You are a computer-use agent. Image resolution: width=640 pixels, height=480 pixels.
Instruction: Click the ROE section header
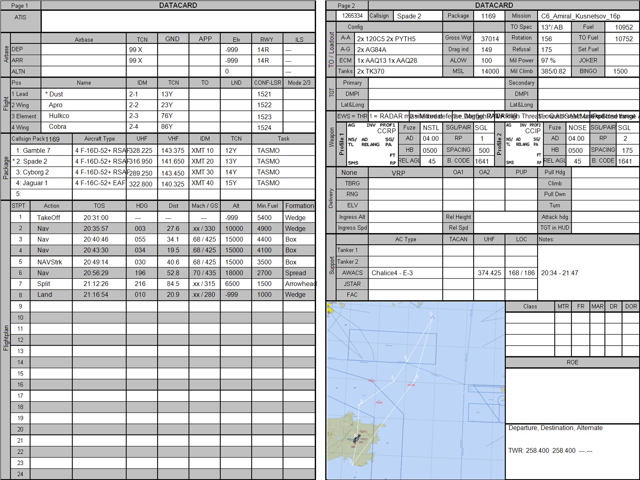[572, 362]
